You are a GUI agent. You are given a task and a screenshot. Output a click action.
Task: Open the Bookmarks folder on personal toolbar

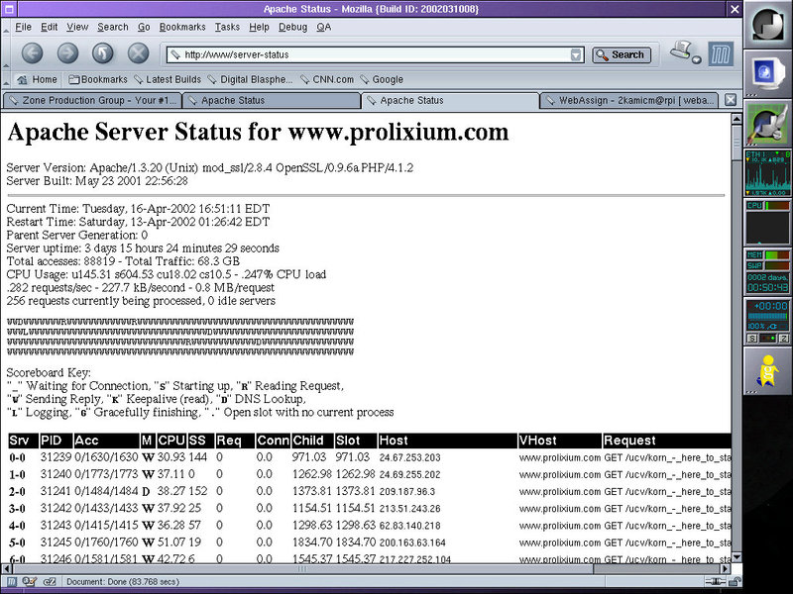coord(97,79)
